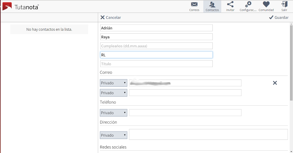
Task: Click the Teléfono number input field
Action: (x=185, y=113)
